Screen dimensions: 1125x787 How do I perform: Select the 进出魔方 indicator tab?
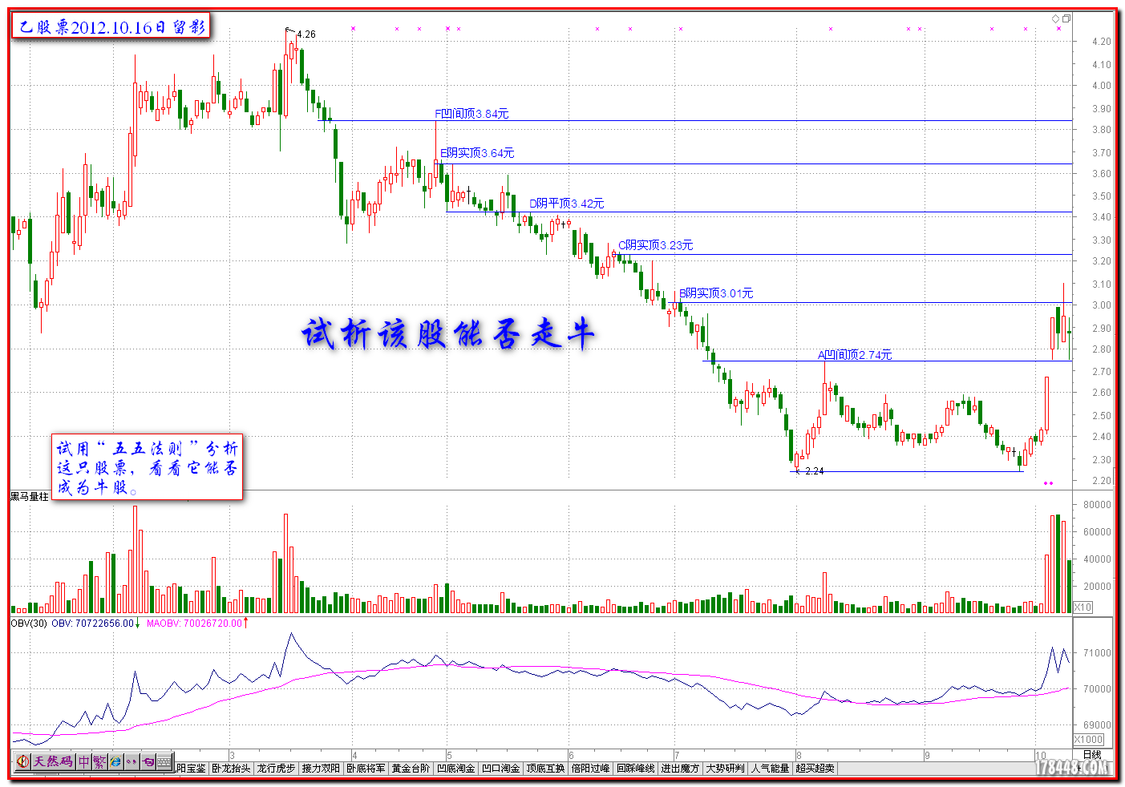click(680, 768)
